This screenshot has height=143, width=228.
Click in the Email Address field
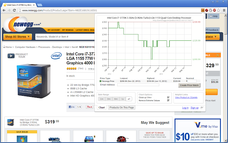[138, 85]
